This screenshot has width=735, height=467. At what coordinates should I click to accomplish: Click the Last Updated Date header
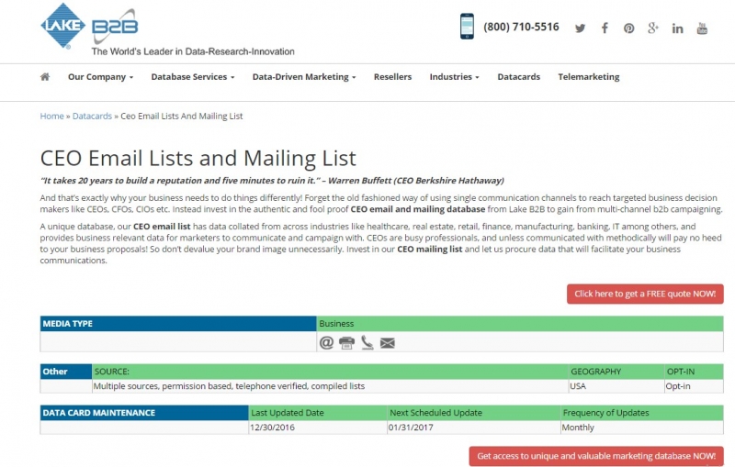(318, 413)
